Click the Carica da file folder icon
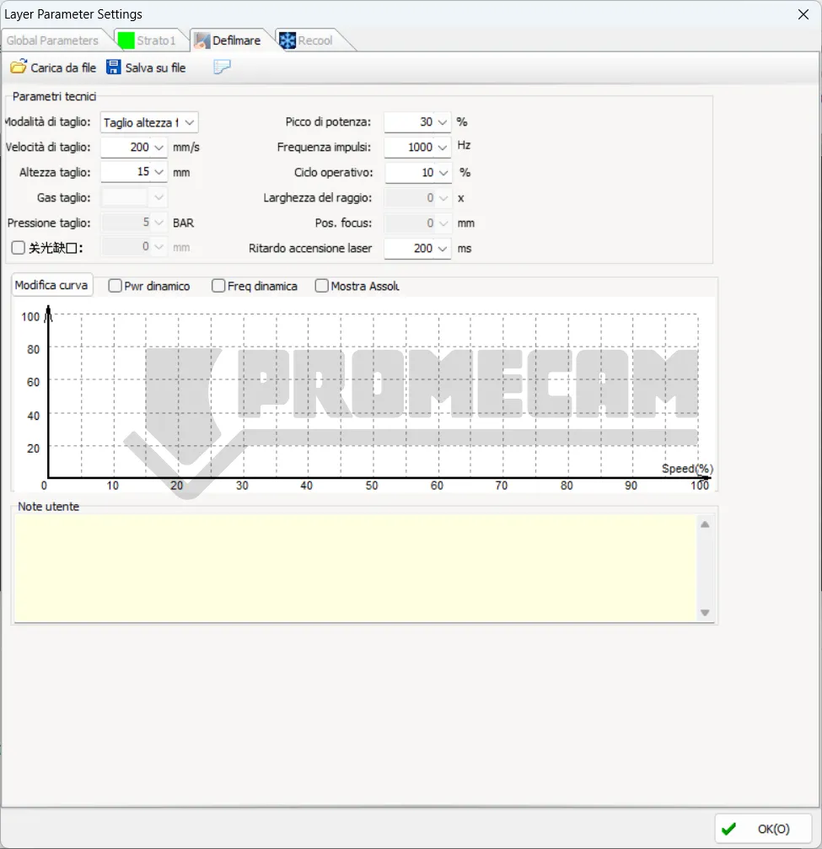 18,67
